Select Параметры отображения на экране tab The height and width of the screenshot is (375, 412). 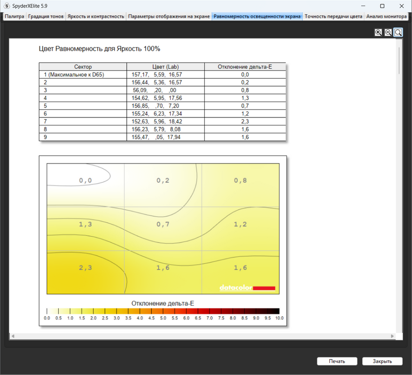point(169,16)
